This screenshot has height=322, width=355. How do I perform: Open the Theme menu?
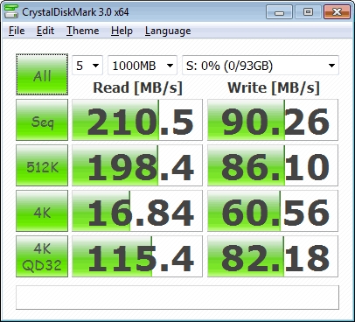pos(83,31)
